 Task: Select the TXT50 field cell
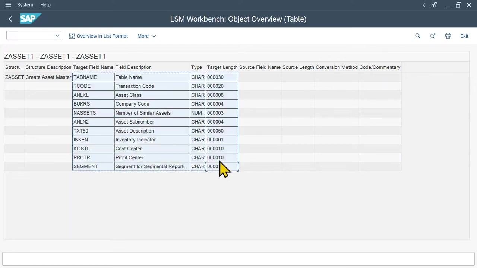tap(93, 131)
